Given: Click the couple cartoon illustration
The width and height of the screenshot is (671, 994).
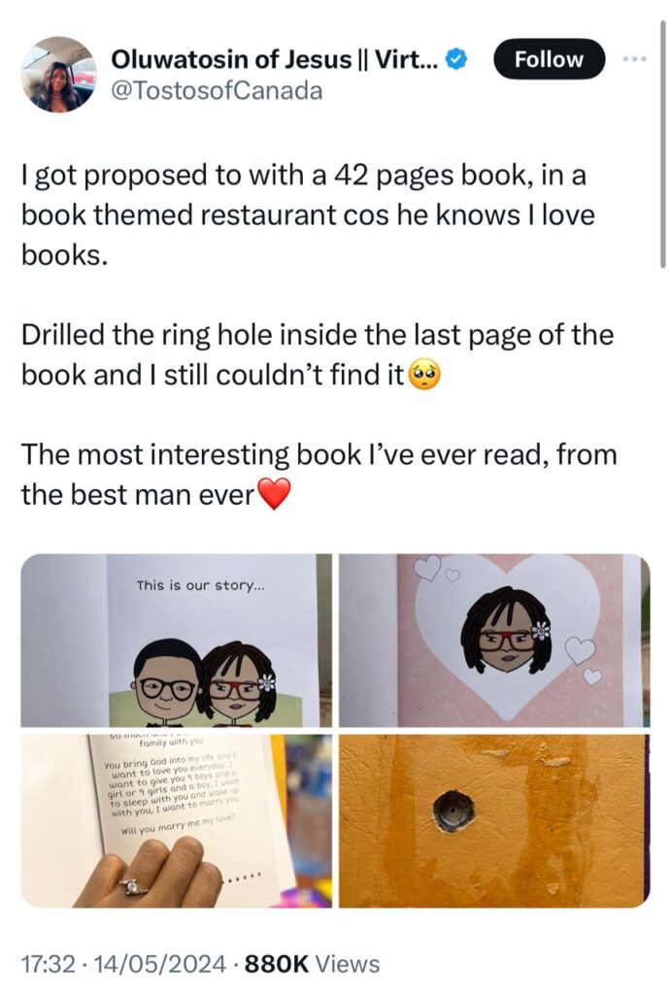Looking at the screenshot, I should (203, 683).
